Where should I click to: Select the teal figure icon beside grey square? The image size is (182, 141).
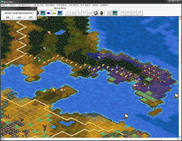(x=115, y=13)
